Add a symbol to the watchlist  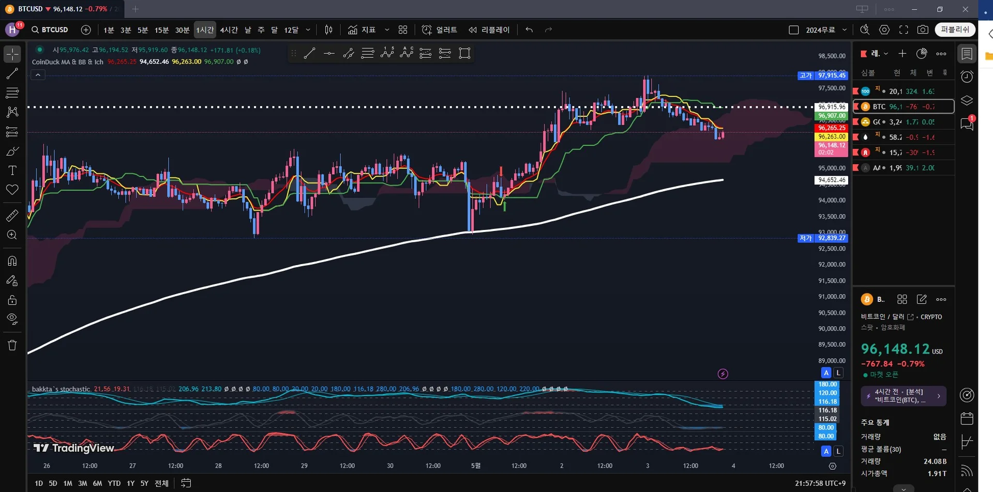tap(902, 54)
